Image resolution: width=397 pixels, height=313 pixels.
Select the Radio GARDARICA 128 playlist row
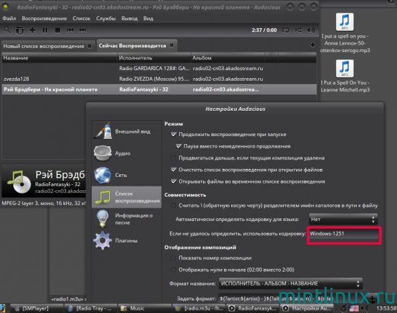click(x=159, y=68)
